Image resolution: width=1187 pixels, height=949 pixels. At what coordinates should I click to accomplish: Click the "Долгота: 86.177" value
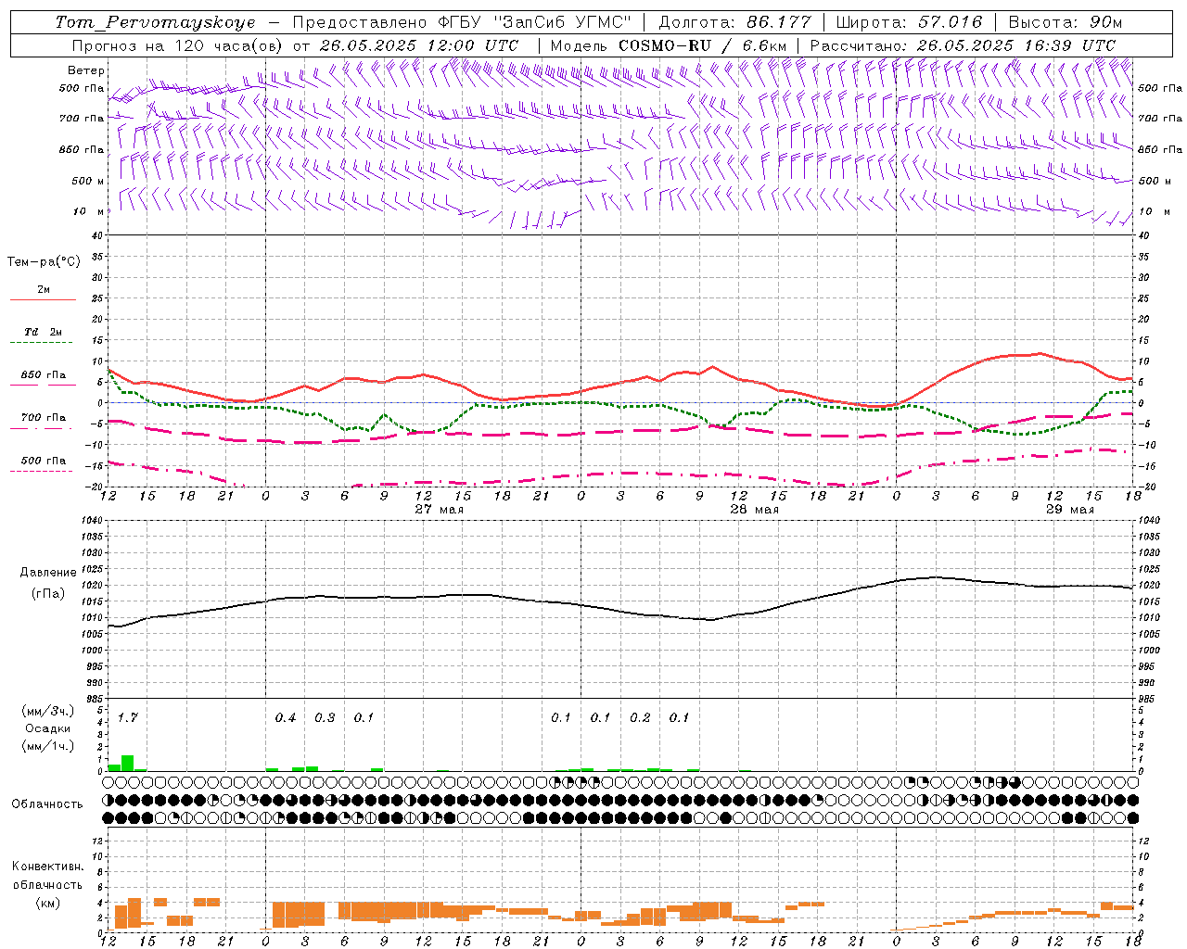pos(734,22)
